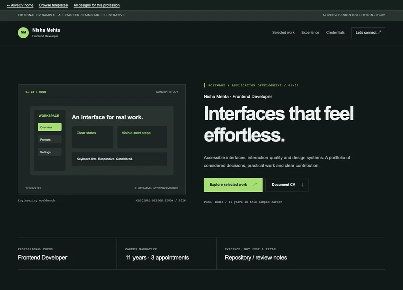This screenshot has height=290, width=403.
Task: Select Settings in the workspace mockup
Action: point(50,152)
